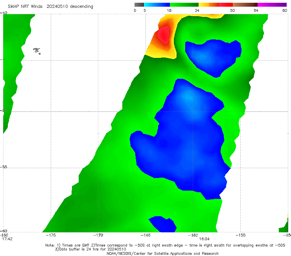This screenshot has height=256, width=291.
Task: Click the 'NOAA/NESDIS/Center for Satellite Applications and Research' credit
Action: (162, 253)
